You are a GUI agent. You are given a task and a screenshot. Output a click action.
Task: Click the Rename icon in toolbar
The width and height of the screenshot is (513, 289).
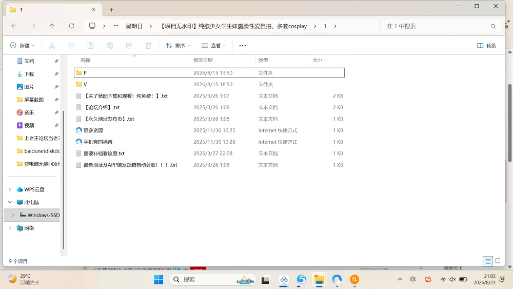point(110,46)
